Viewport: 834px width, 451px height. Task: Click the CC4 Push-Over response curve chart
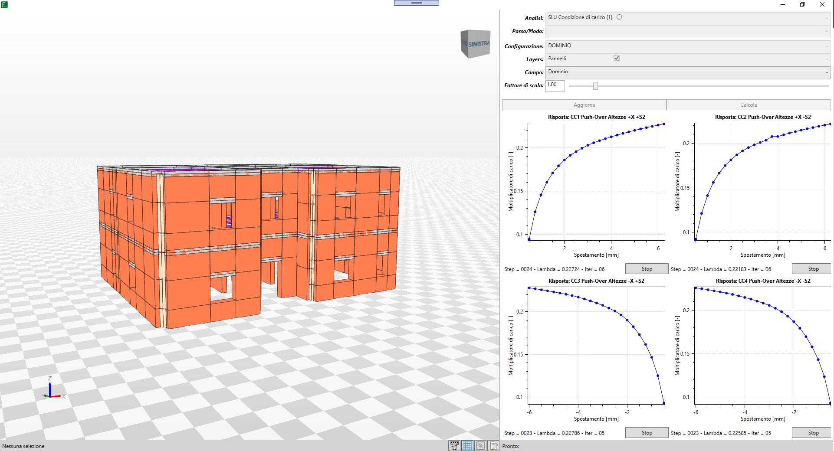pyautogui.click(x=762, y=346)
